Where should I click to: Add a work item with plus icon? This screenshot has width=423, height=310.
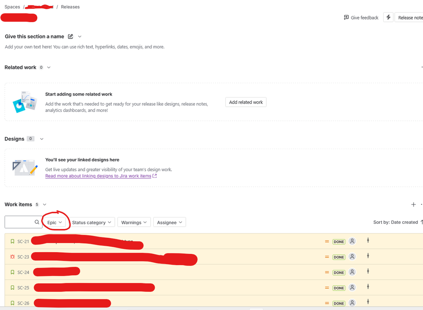pyautogui.click(x=413, y=204)
